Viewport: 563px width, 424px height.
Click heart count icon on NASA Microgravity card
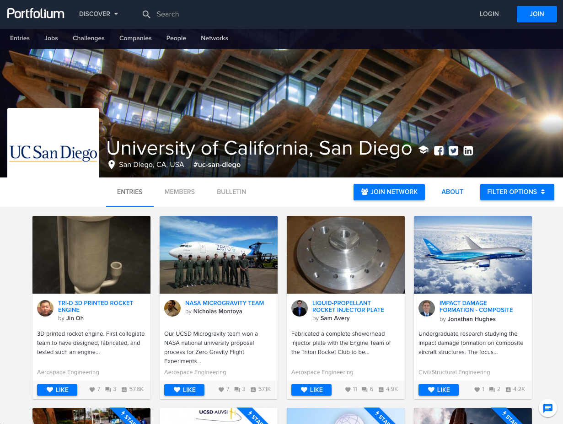221,390
